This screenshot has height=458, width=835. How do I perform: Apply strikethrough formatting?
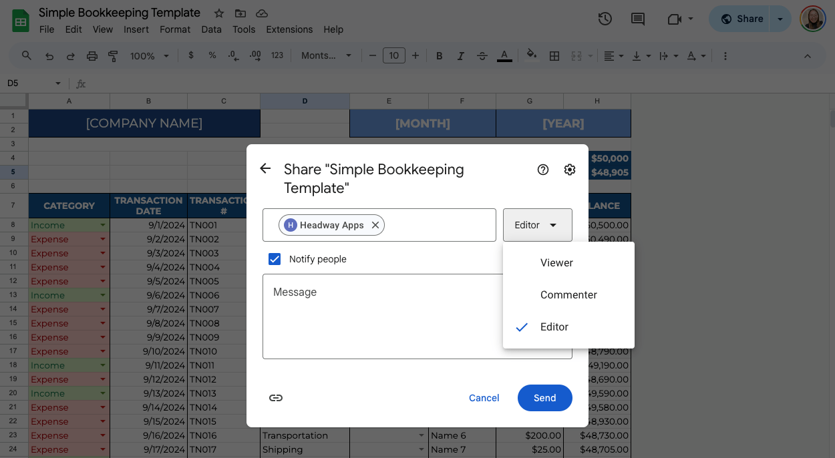point(482,55)
